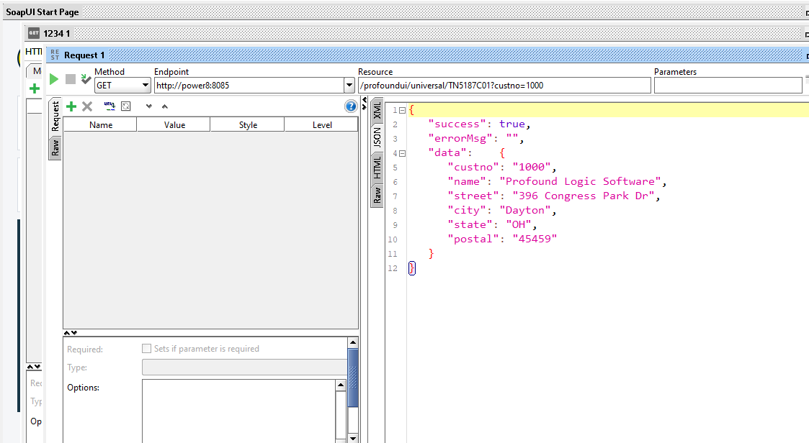Click the details panel scrollbar thumb

[x=353, y=378]
